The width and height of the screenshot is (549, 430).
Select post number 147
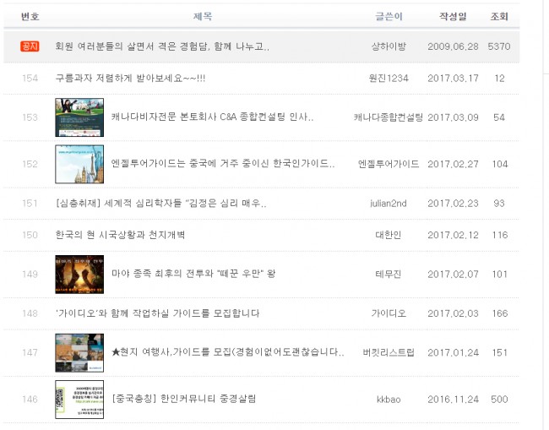30,352
